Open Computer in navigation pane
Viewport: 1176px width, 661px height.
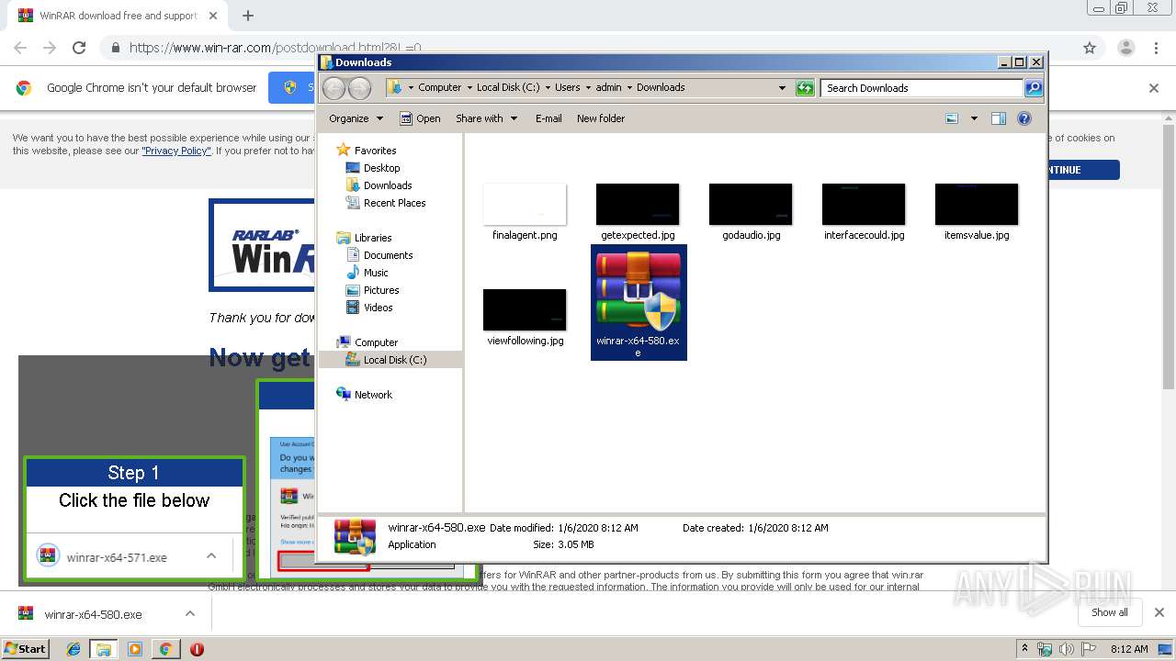[376, 342]
